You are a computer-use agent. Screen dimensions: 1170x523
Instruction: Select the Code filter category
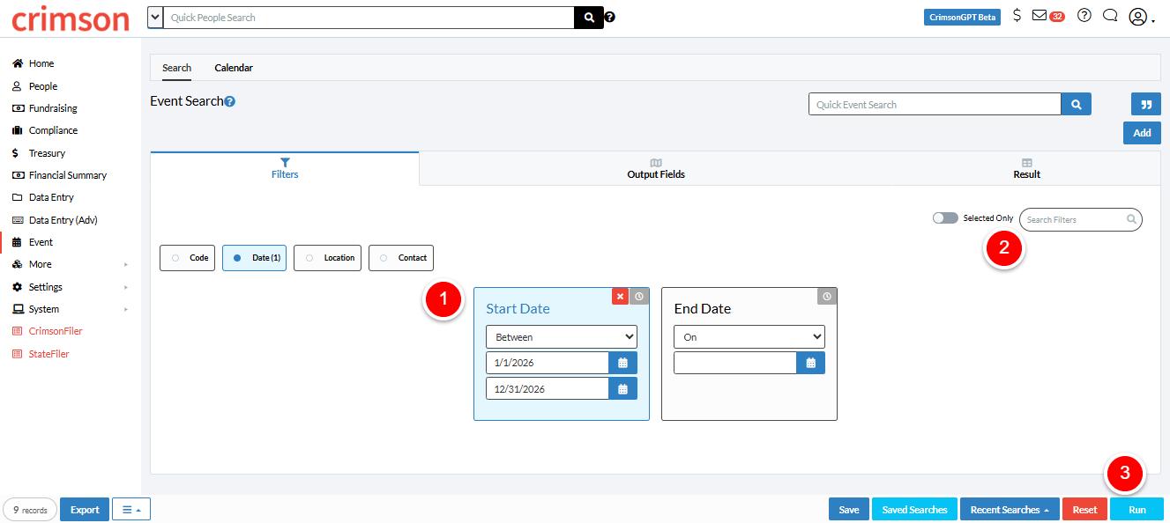[x=187, y=258]
